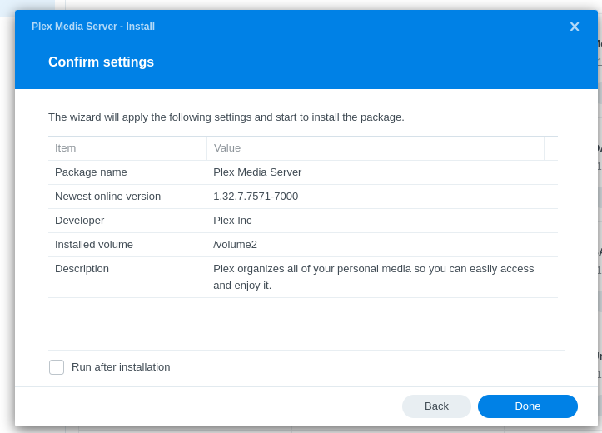Select the Value column header

pyautogui.click(x=375, y=148)
